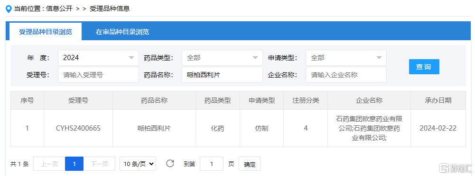Focus the 受理号 input field
This screenshot has width=475, height=176.
pos(98,75)
